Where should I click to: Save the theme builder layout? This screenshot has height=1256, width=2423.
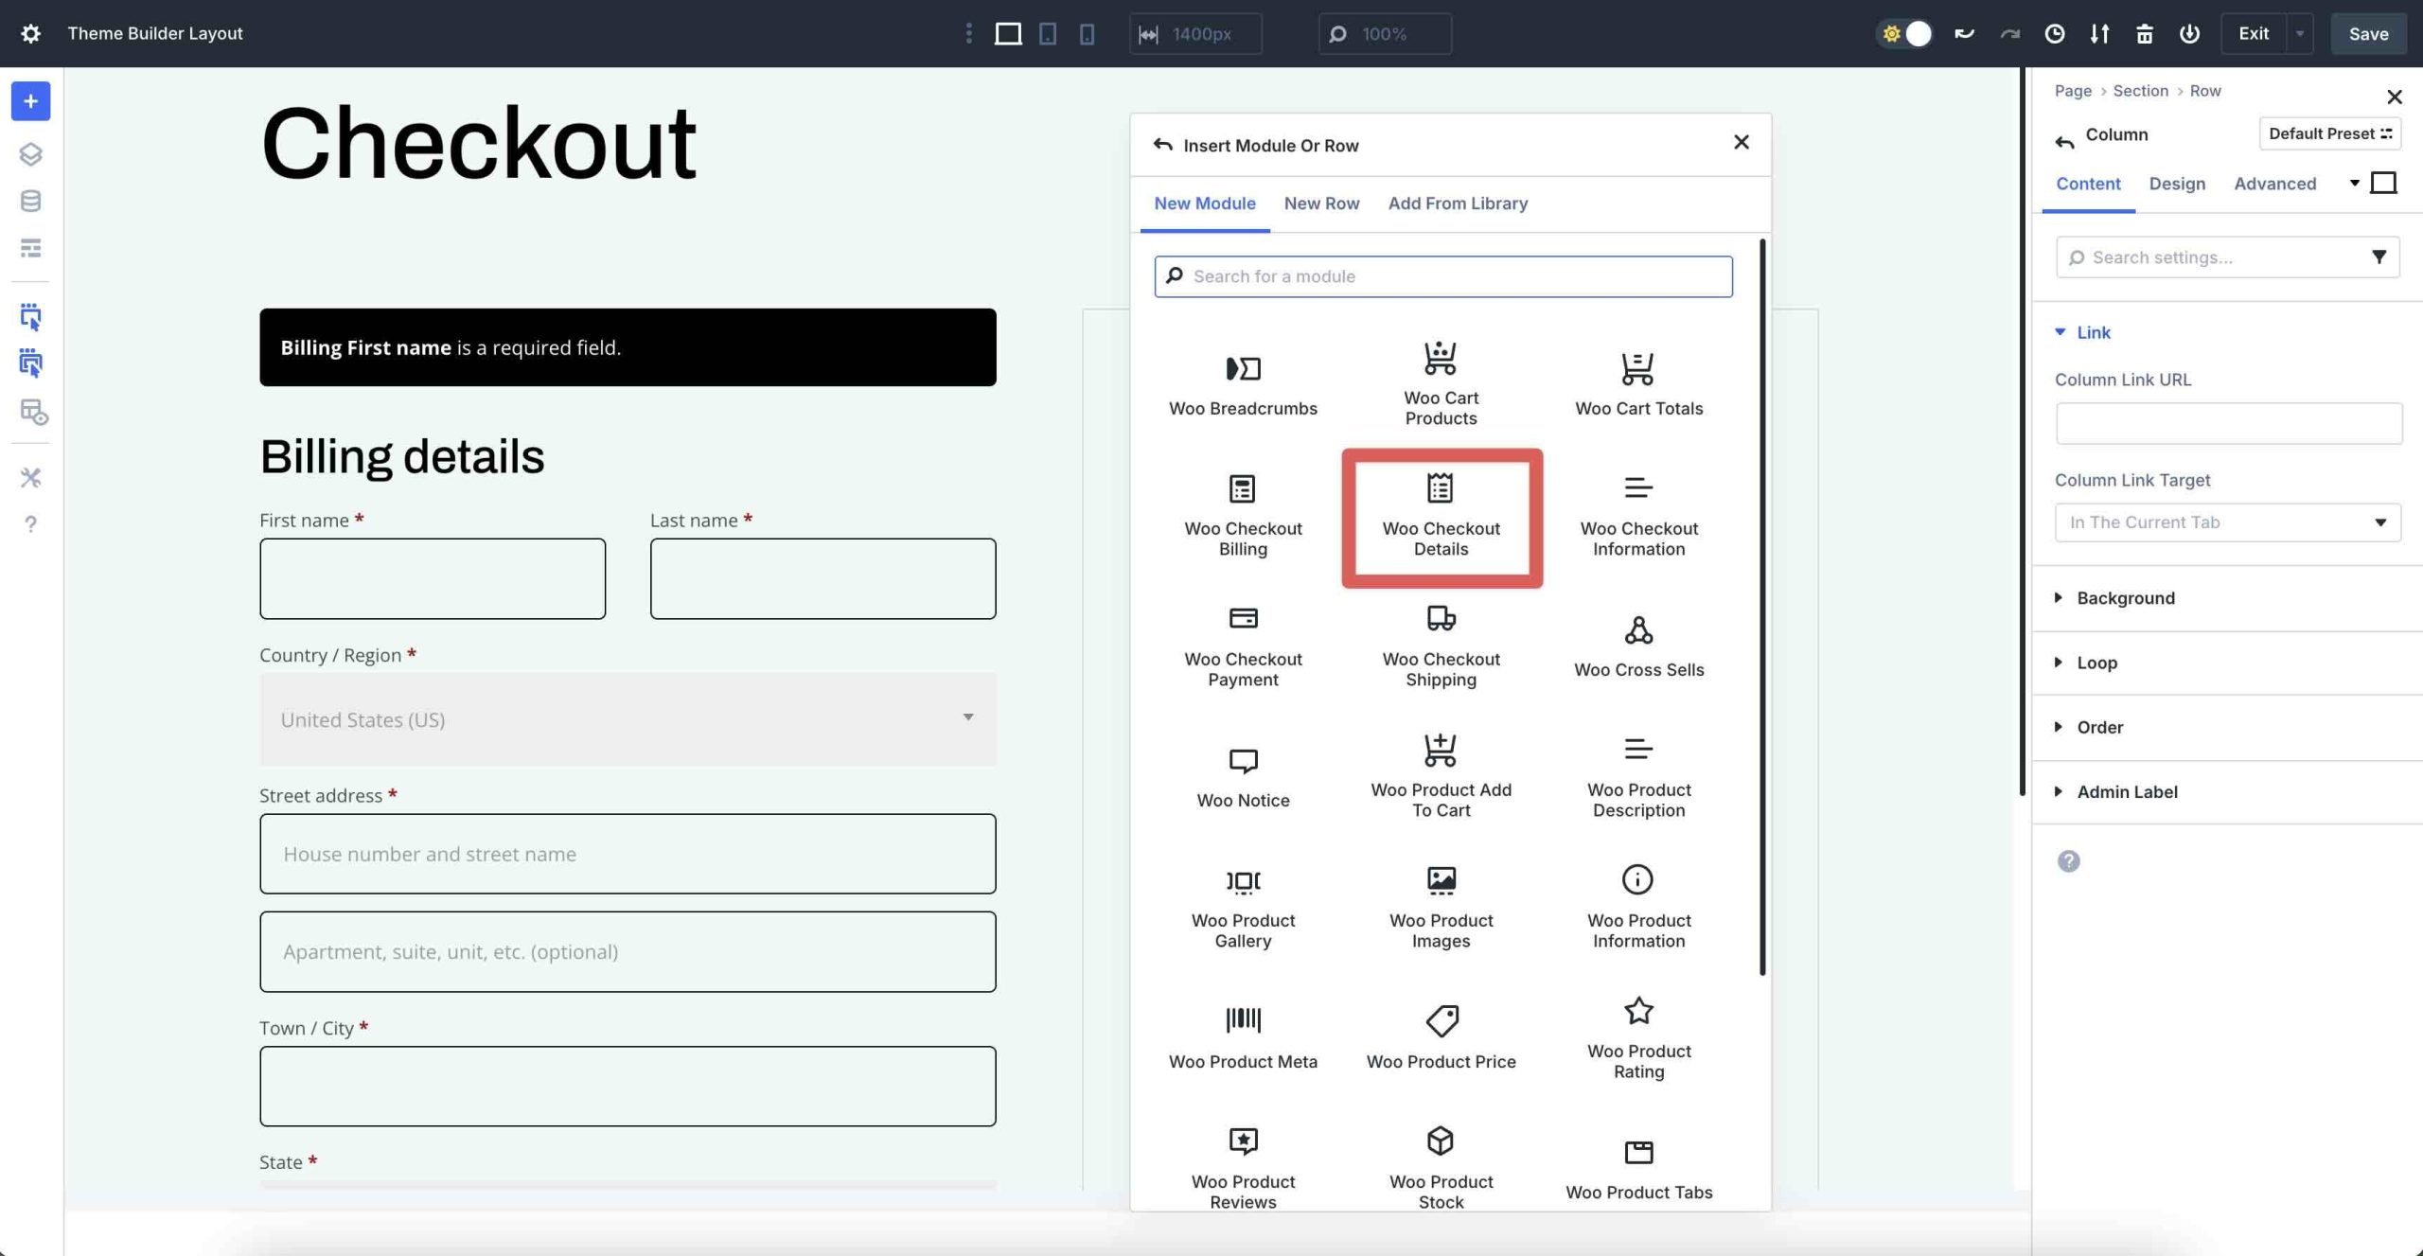2368,33
